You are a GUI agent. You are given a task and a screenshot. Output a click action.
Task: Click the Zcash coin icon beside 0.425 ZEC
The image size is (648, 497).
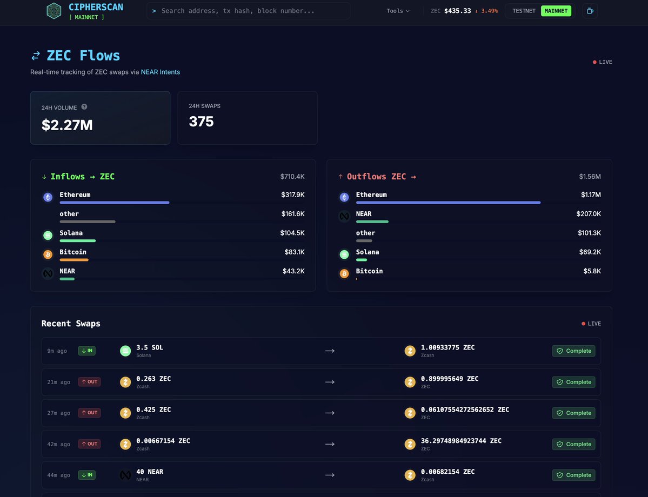coord(125,413)
